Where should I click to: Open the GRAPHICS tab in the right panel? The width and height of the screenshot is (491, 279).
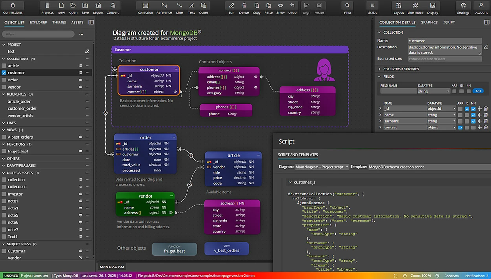[429, 23]
